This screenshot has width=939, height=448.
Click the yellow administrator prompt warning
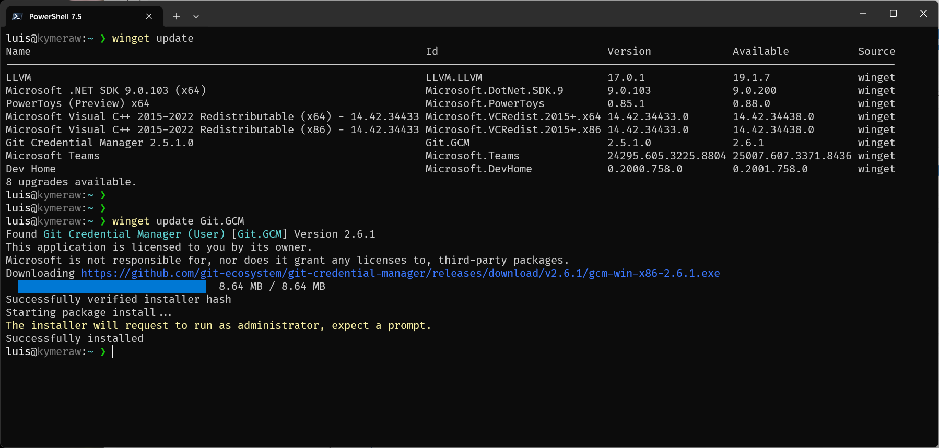(x=219, y=325)
